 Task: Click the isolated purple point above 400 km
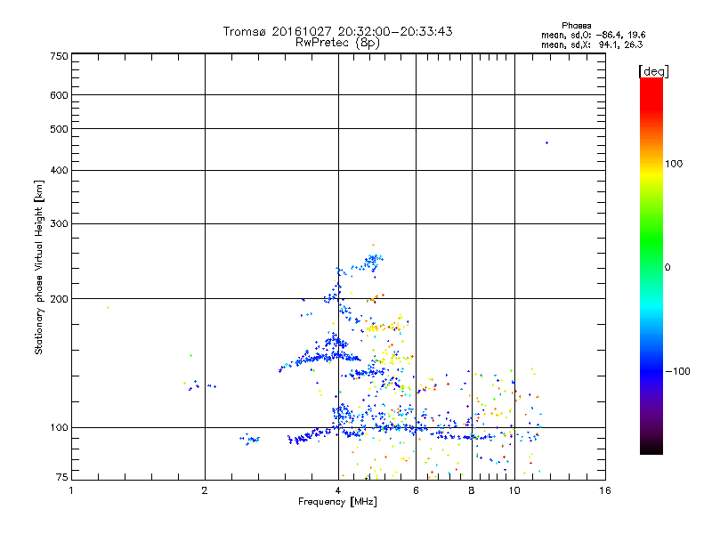click(546, 143)
